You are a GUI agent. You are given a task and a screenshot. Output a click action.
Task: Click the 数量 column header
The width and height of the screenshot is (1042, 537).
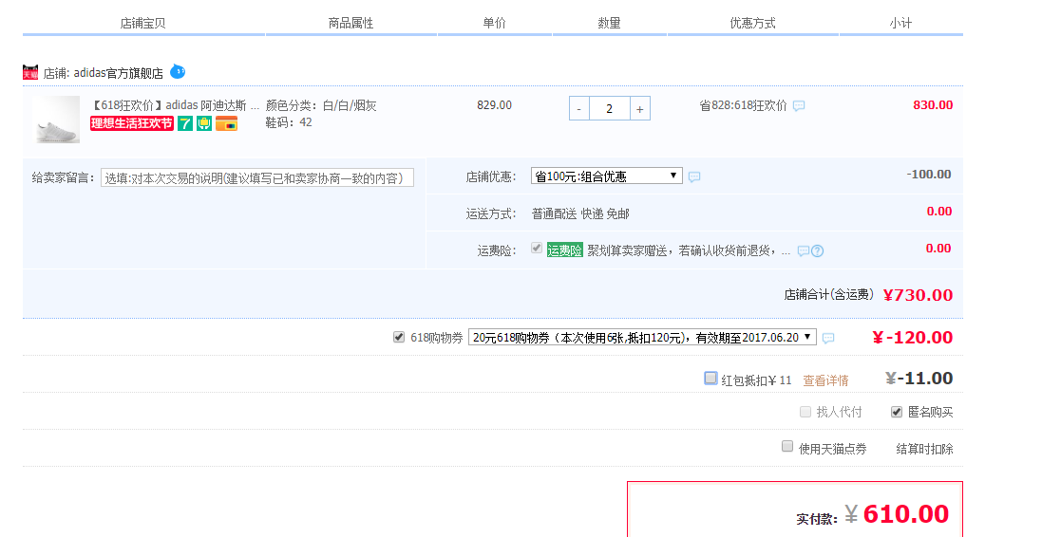point(610,23)
